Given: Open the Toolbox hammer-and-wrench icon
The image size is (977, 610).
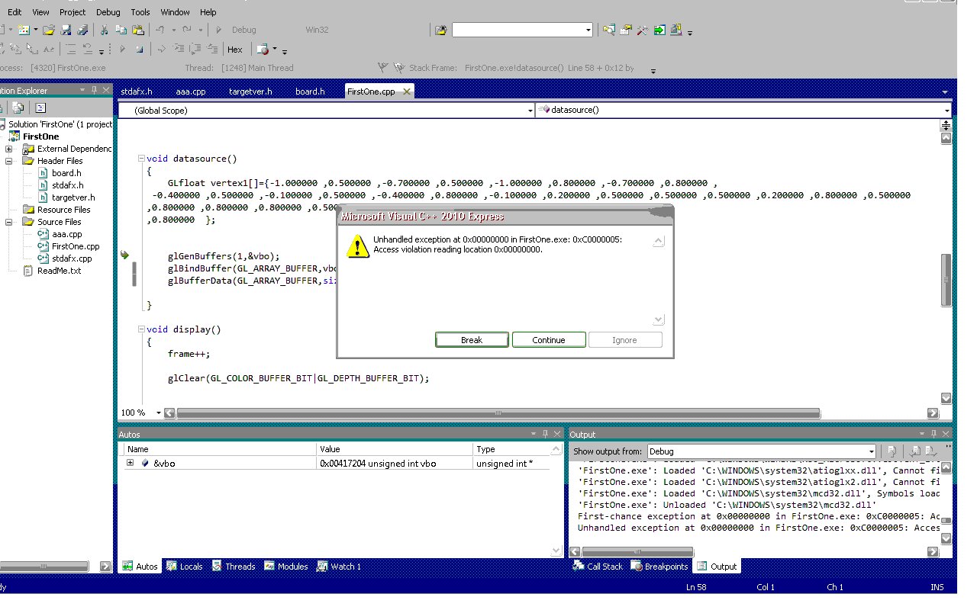Looking at the screenshot, I should (642, 30).
